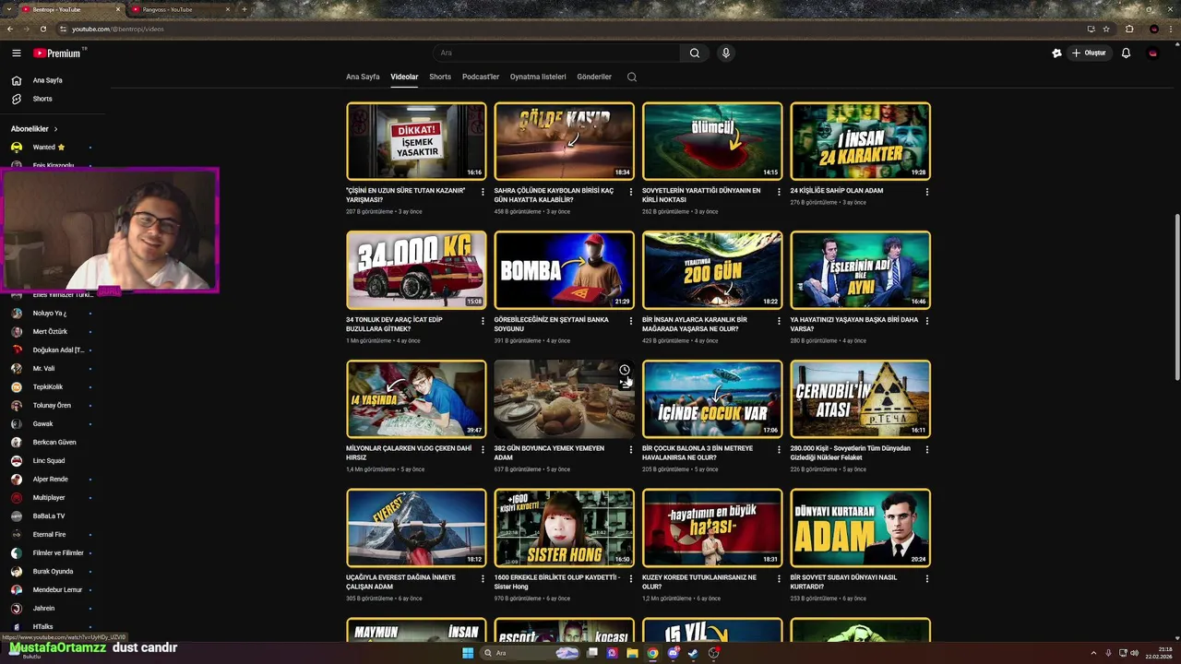The width and height of the screenshot is (1181, 664).
Task: Click the Oluştur create button
Action: [x=1089, y=53]
